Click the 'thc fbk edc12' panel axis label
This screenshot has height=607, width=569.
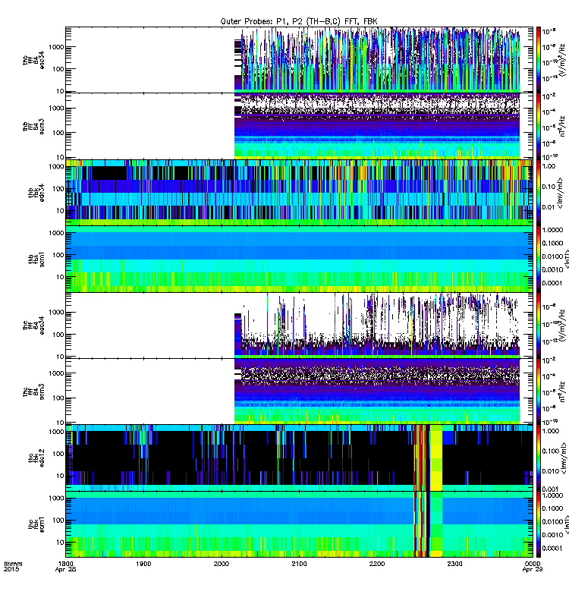(x=36, y=458)
